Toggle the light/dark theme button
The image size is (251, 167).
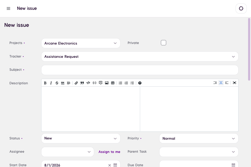tap(241, 8)
